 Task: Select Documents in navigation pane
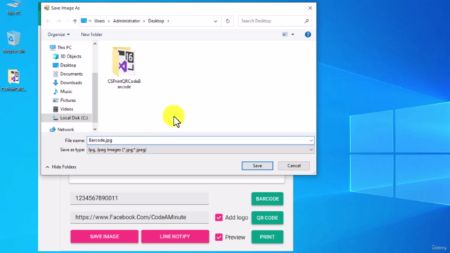click(71, 74)
